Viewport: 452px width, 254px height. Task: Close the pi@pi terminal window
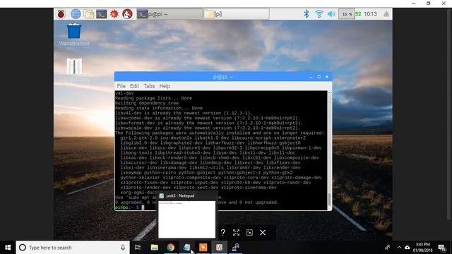[327, 77]
